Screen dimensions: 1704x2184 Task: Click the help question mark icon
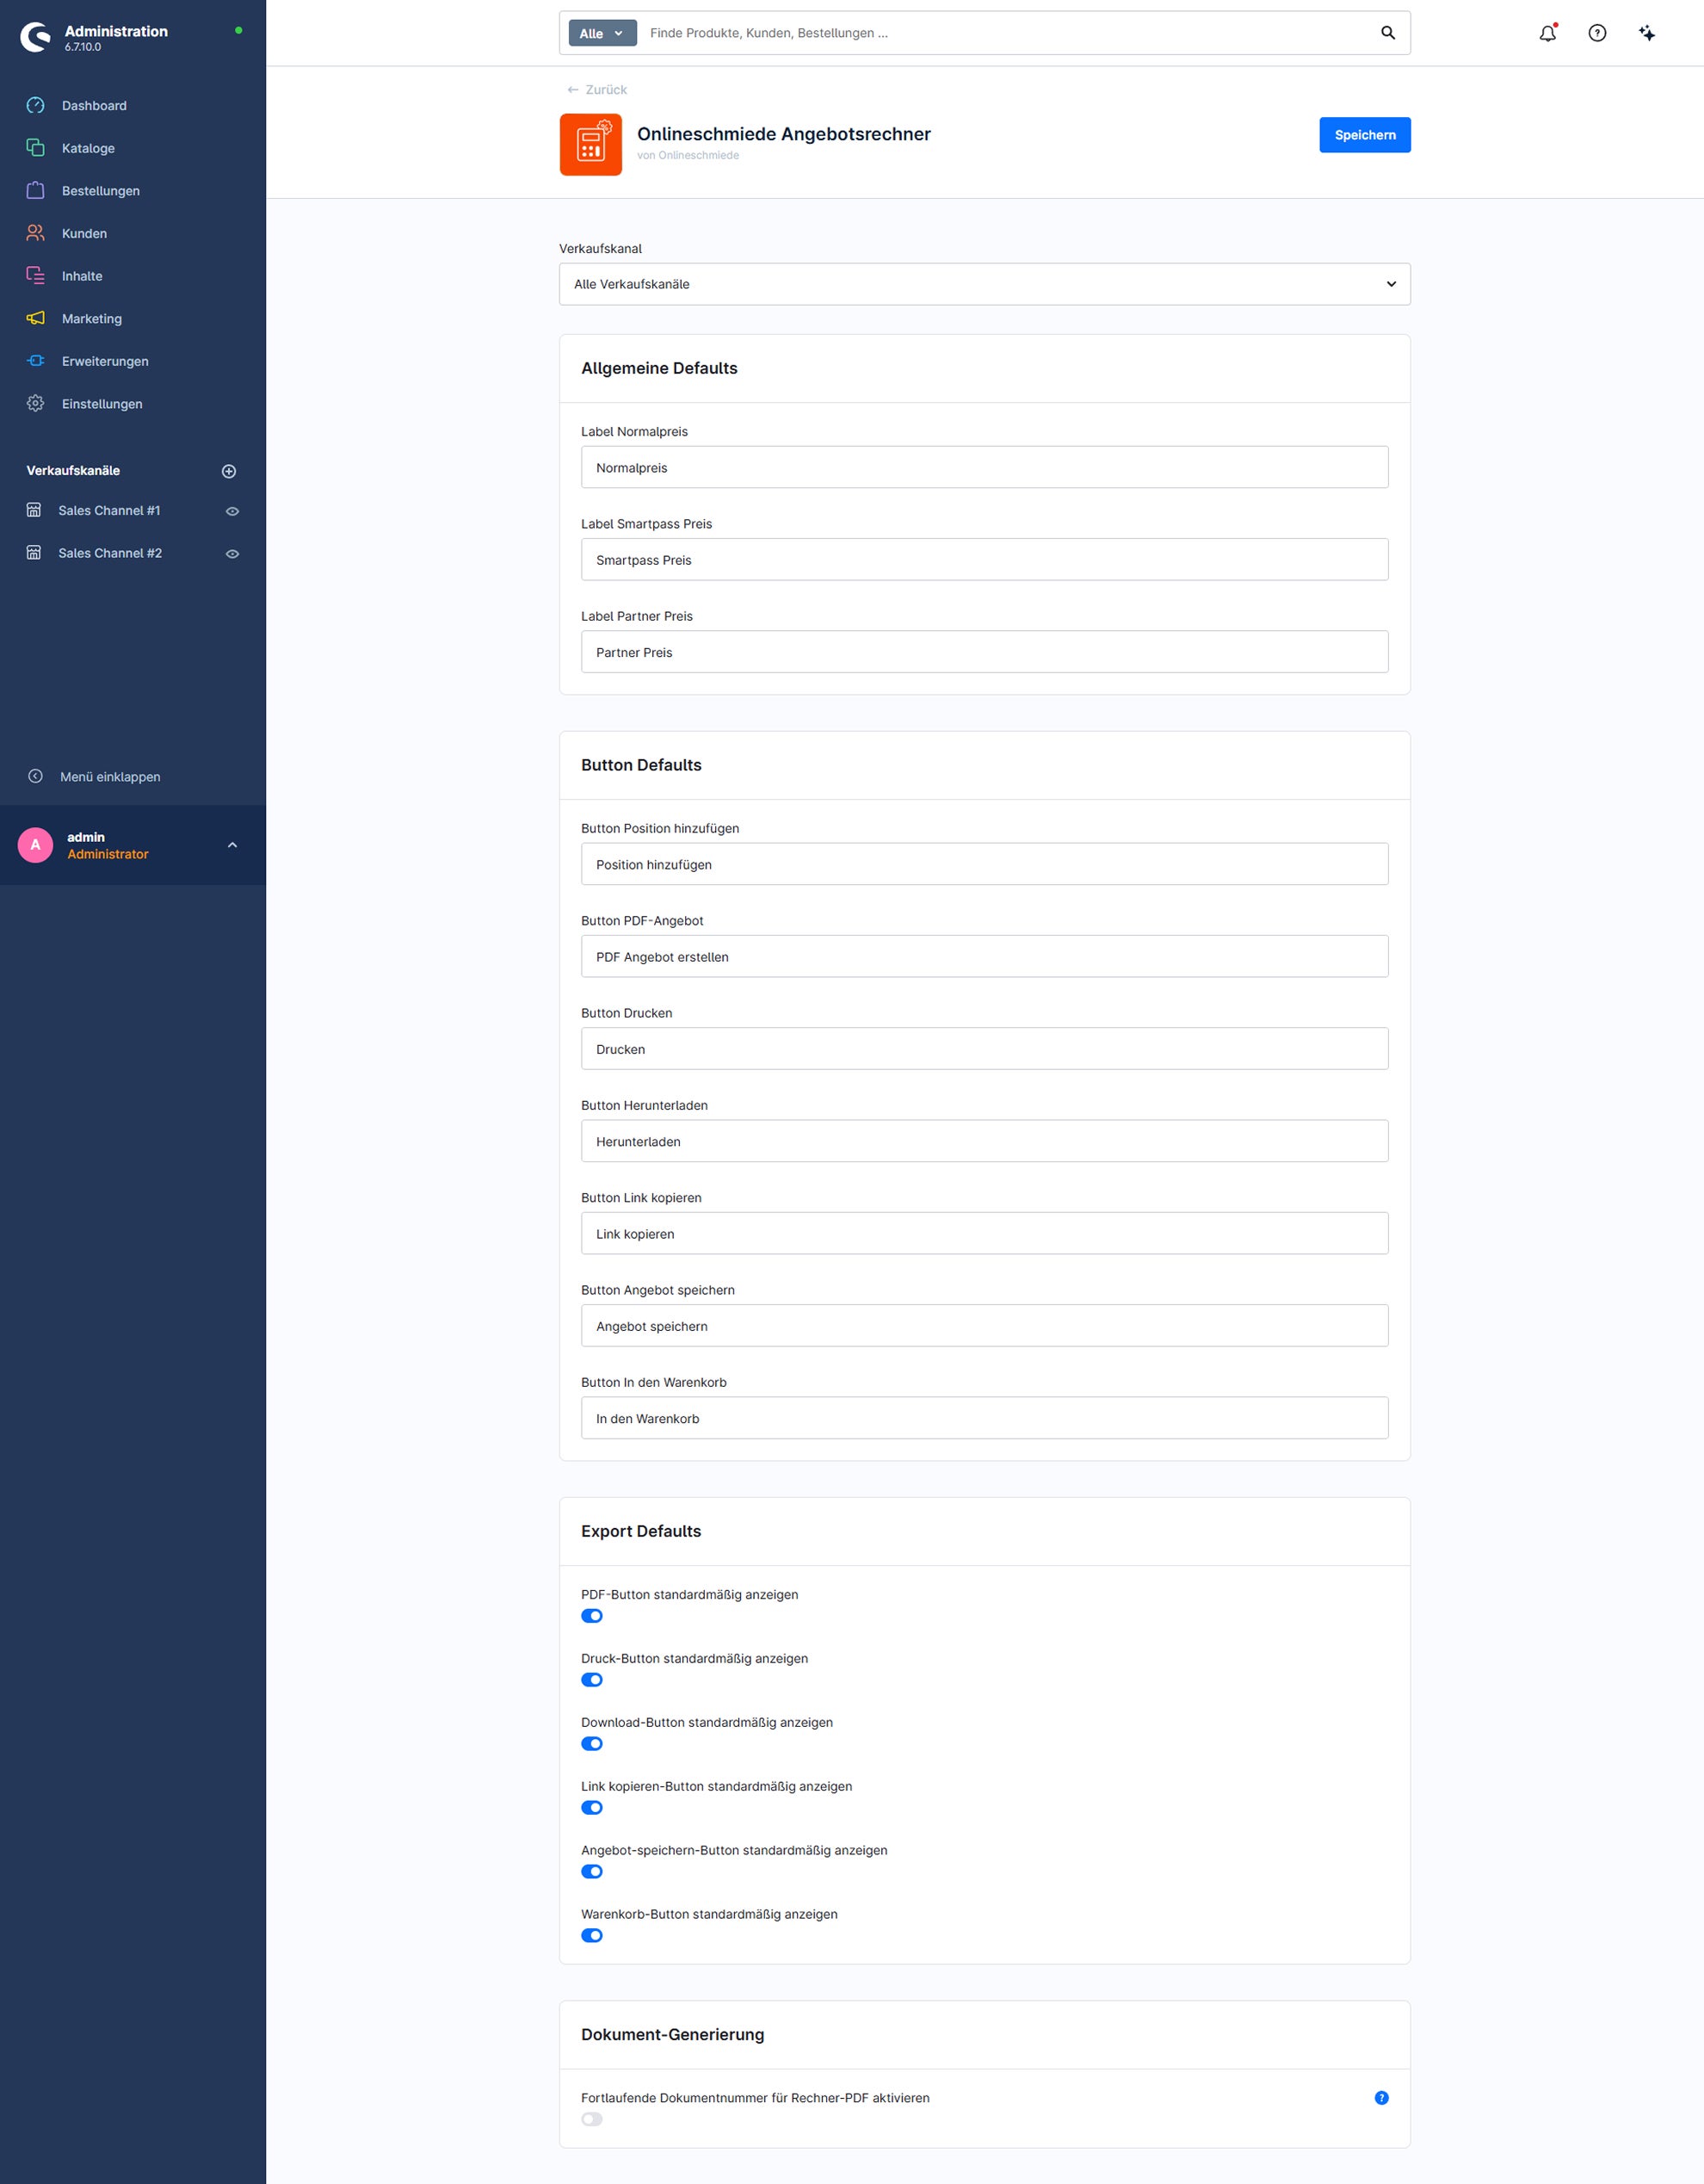pos(1597,33)
